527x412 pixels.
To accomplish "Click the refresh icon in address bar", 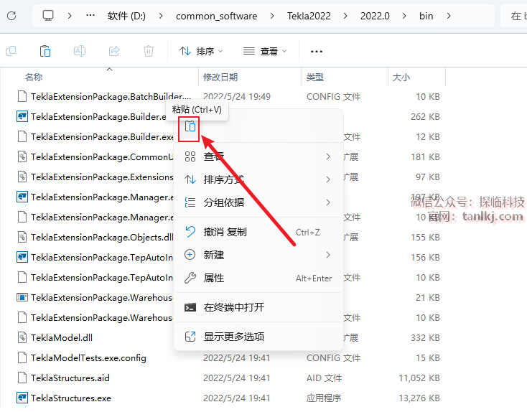I will [x=11, y=16].
